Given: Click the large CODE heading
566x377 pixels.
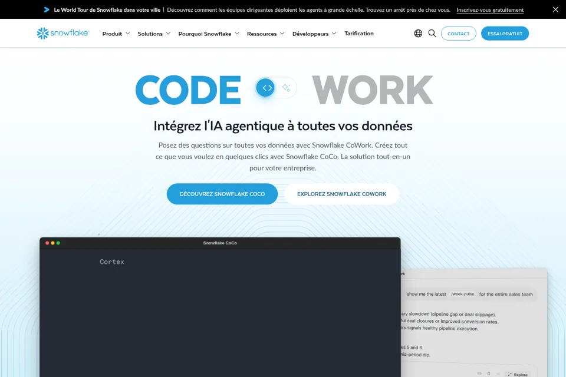Looking at the screenshot, I should point(188,90).
